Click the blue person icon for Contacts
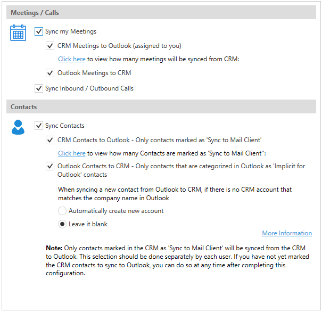The height and width of the screenshot is (312, 322). pos(18,127)
